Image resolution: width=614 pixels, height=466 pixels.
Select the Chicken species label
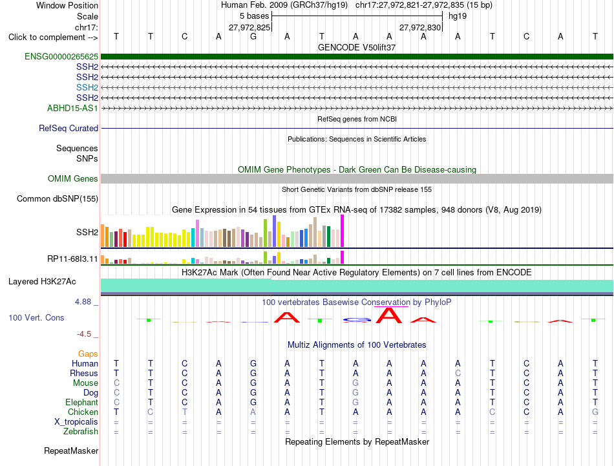(83, 412)
